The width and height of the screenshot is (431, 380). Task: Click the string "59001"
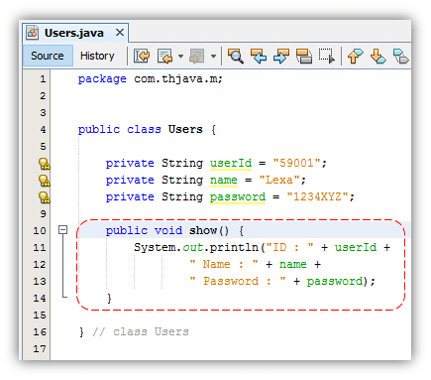point(296,163)
